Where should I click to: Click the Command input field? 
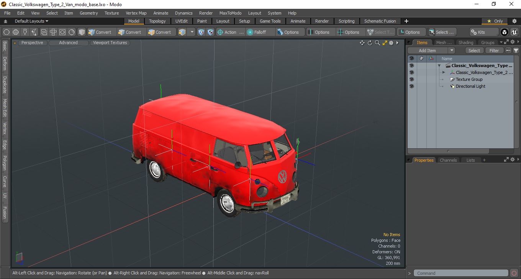coord(462,273)
